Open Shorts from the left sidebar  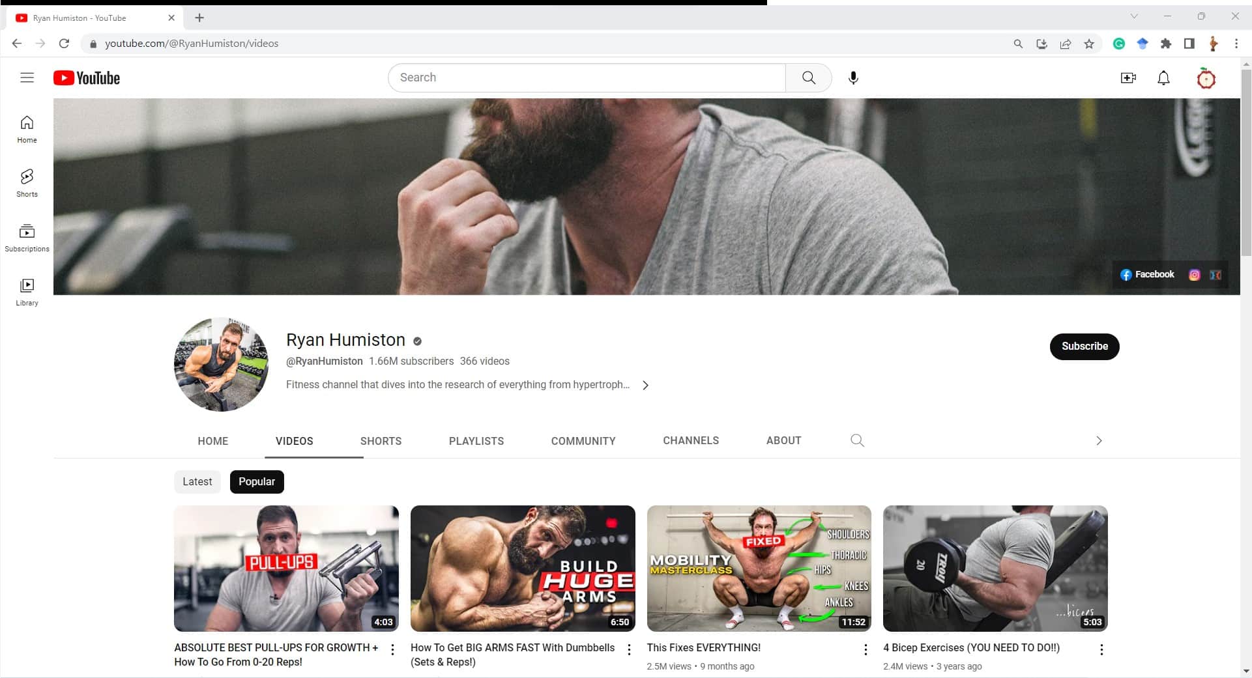coord(27,183)
